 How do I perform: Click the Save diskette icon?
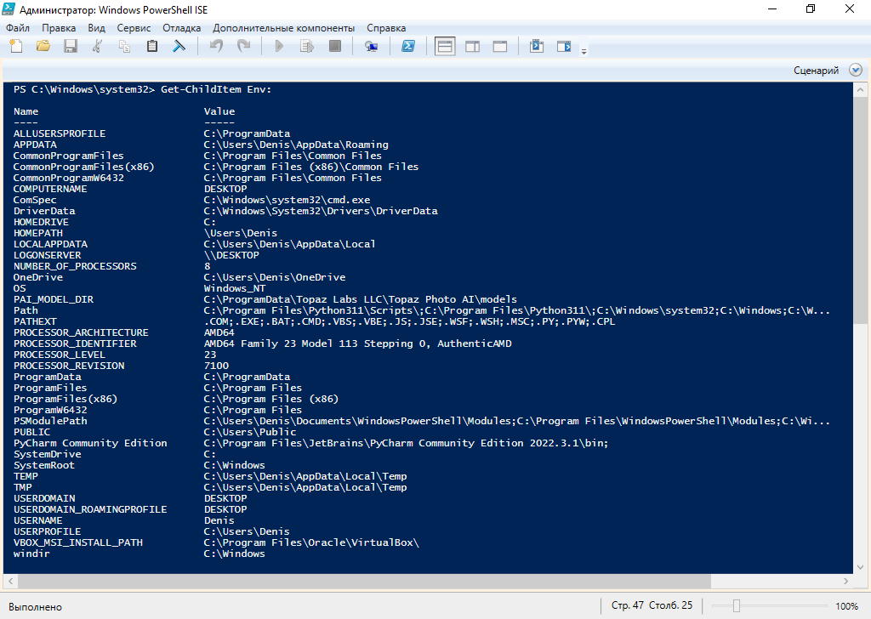[x=71, y=46]
